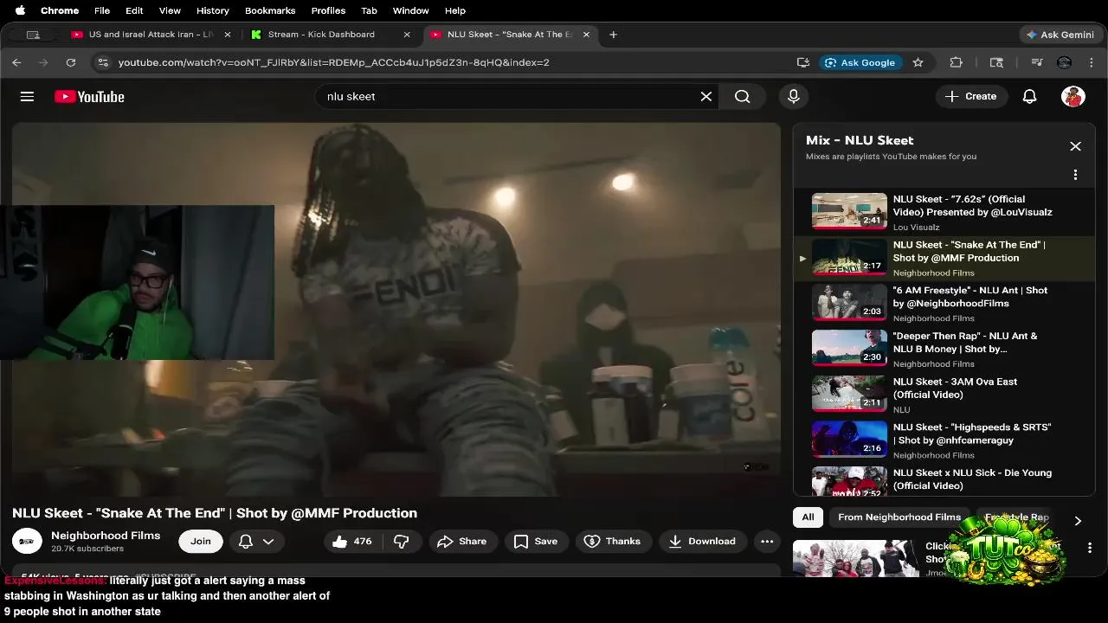The image size is (1108, 623).
Task: Bookmark this page with the star
Action: click(x=918, y=62)
